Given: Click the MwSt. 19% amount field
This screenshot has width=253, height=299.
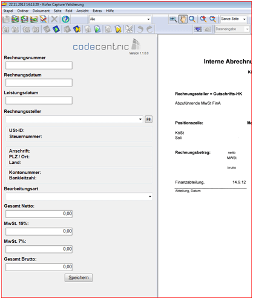Looking at the screenshot, I should pos(39,231).
